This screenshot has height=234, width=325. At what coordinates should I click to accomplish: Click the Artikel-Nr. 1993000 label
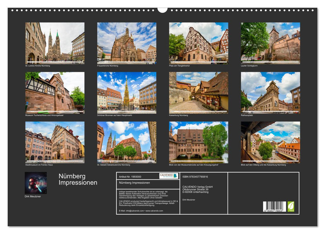tap(130, 177)
